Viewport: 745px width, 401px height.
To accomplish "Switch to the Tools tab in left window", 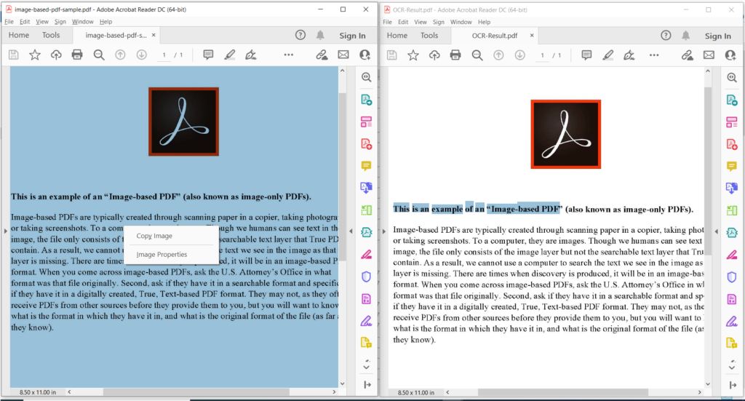I will [x=51, y=35].
